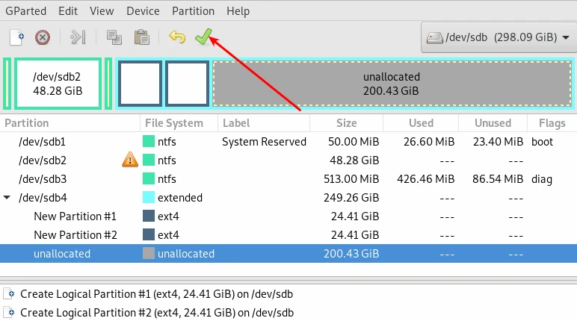Click the hard disk icon in device selector

click(434, 37)
